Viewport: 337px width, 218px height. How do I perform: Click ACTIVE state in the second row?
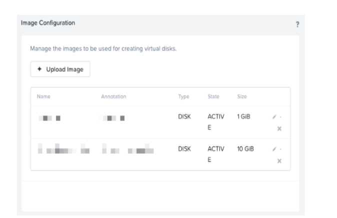pyautogui.click(x=215, y=154)
